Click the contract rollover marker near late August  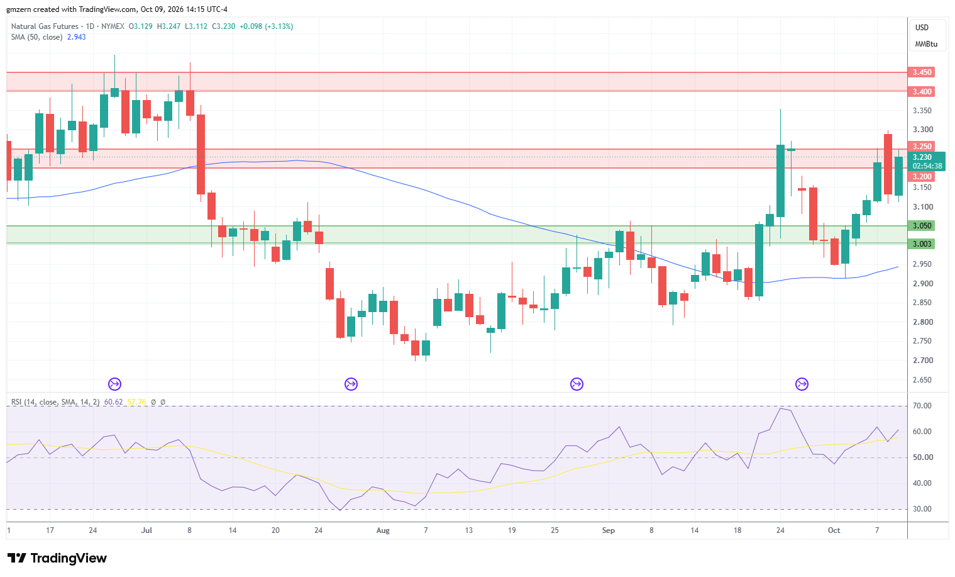click(x=577, y=384)
